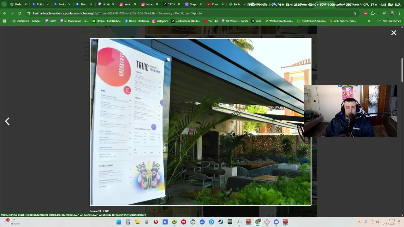Open Steam from the taskbar
Screen dimensions: 404x227
click(x=221, y=222)
